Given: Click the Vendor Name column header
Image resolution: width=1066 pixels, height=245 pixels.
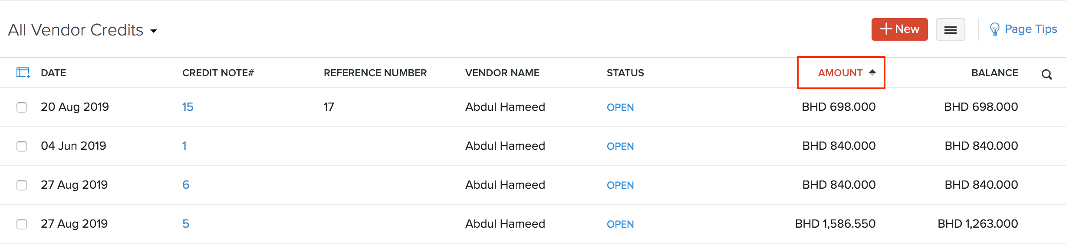Looking at the screenshot, I should [502, 73].
